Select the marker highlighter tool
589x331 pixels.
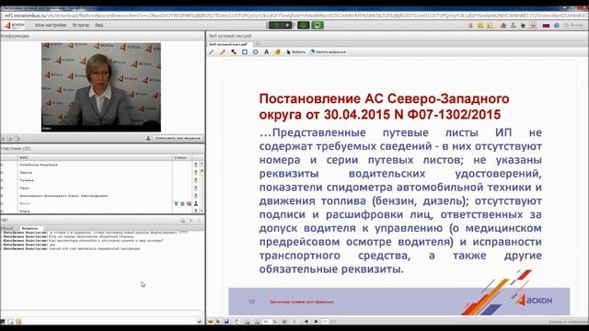[234, 52]
